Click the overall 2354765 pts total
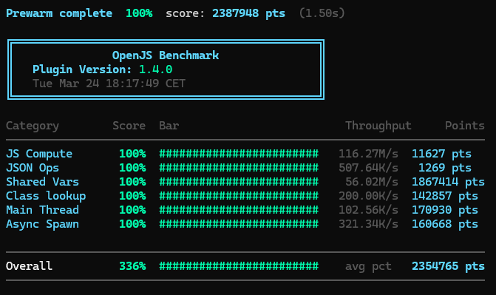This screenshot has height=295, width=496. pyautogui.click(x=448, y=266)
